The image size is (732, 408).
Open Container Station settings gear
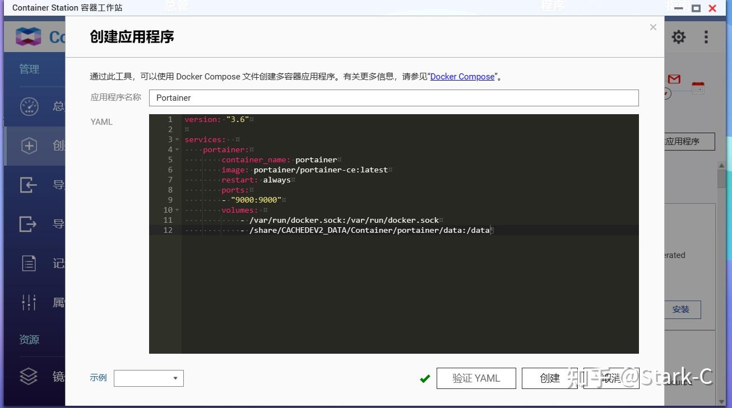(x=678, y=36)
